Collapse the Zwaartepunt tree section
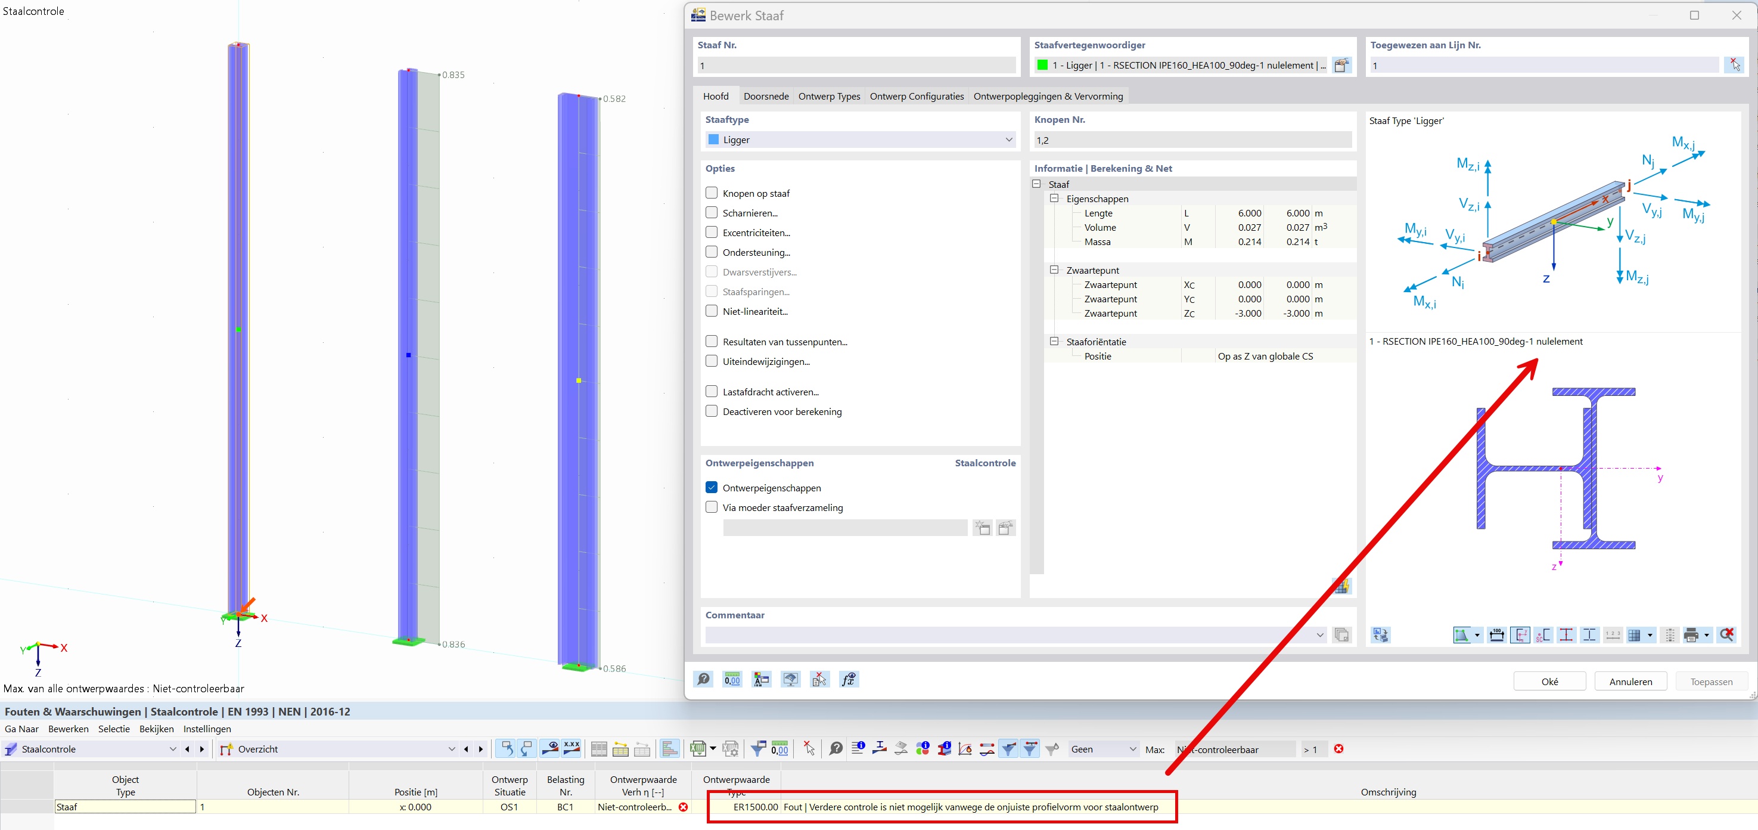 (1054, 270)
